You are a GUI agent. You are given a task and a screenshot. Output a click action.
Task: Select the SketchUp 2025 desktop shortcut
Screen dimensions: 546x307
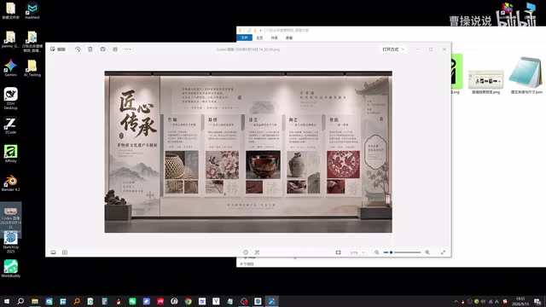[x=10, y=242]
